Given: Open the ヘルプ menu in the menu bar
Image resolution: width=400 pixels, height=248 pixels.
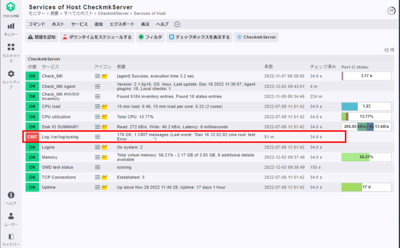Looking at the screenshot, I should click(x=162, y=24).
